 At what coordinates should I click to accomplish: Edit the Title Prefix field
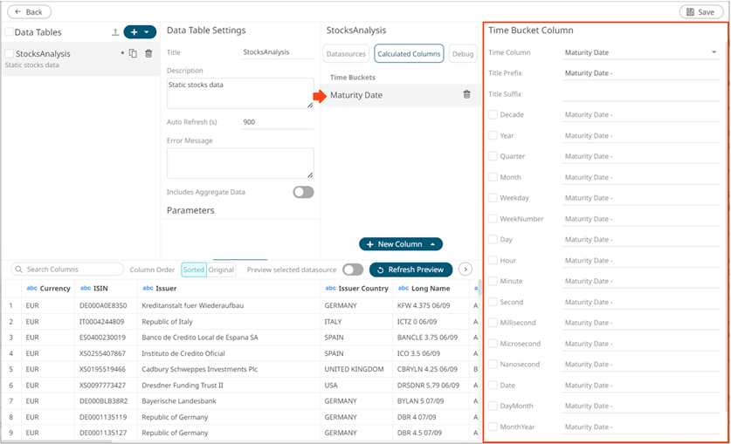(641, 73)
